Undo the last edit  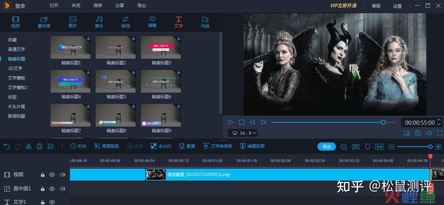(7, 146)
